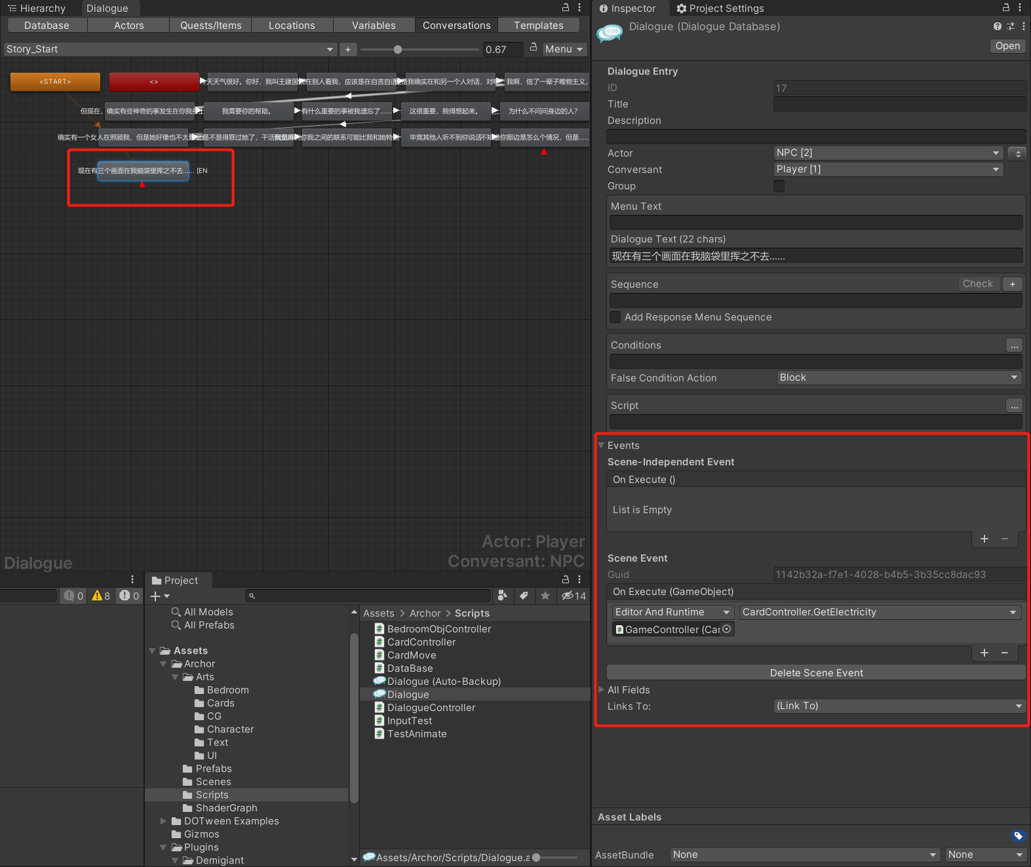This screenshot has width=1031, height=867.
Task: Add a Scene Event listener with plus
Action: coord(984,653)
